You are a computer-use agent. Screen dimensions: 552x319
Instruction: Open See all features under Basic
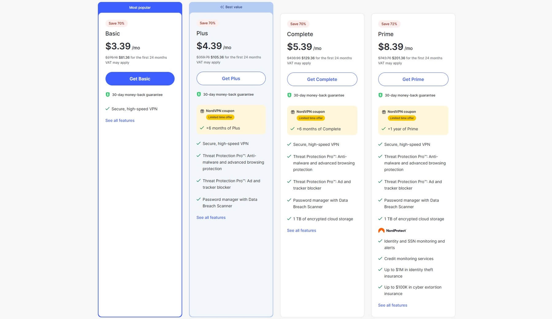[x=120, y=121]
